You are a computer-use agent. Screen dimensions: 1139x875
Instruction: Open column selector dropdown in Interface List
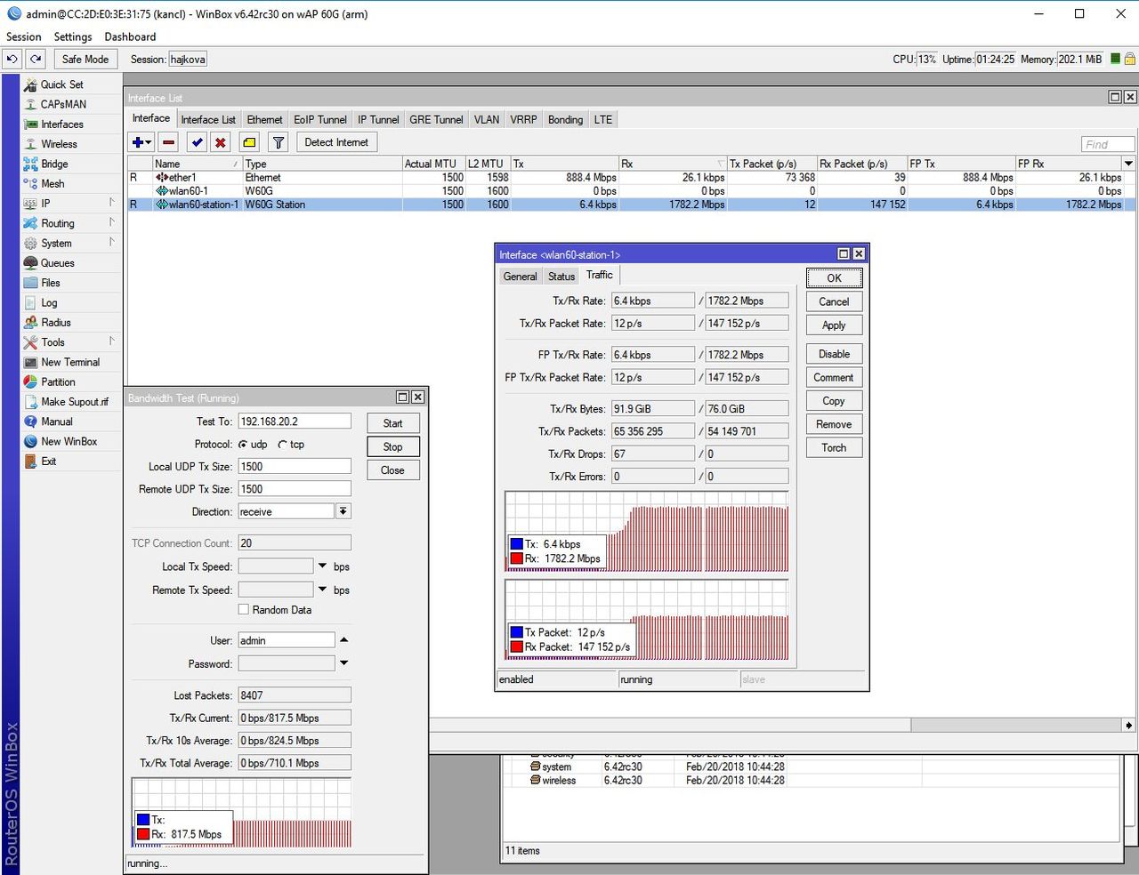tap(1128, 164)
